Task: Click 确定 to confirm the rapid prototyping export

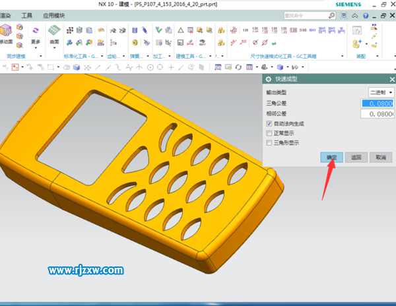Action: [331, 158]
